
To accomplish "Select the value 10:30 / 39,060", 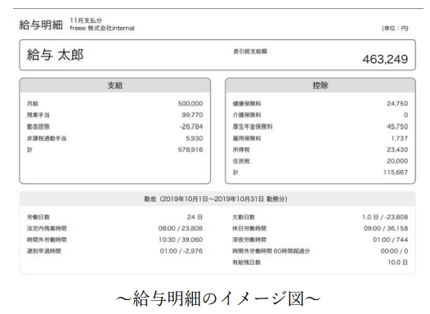I will point(181,240).
